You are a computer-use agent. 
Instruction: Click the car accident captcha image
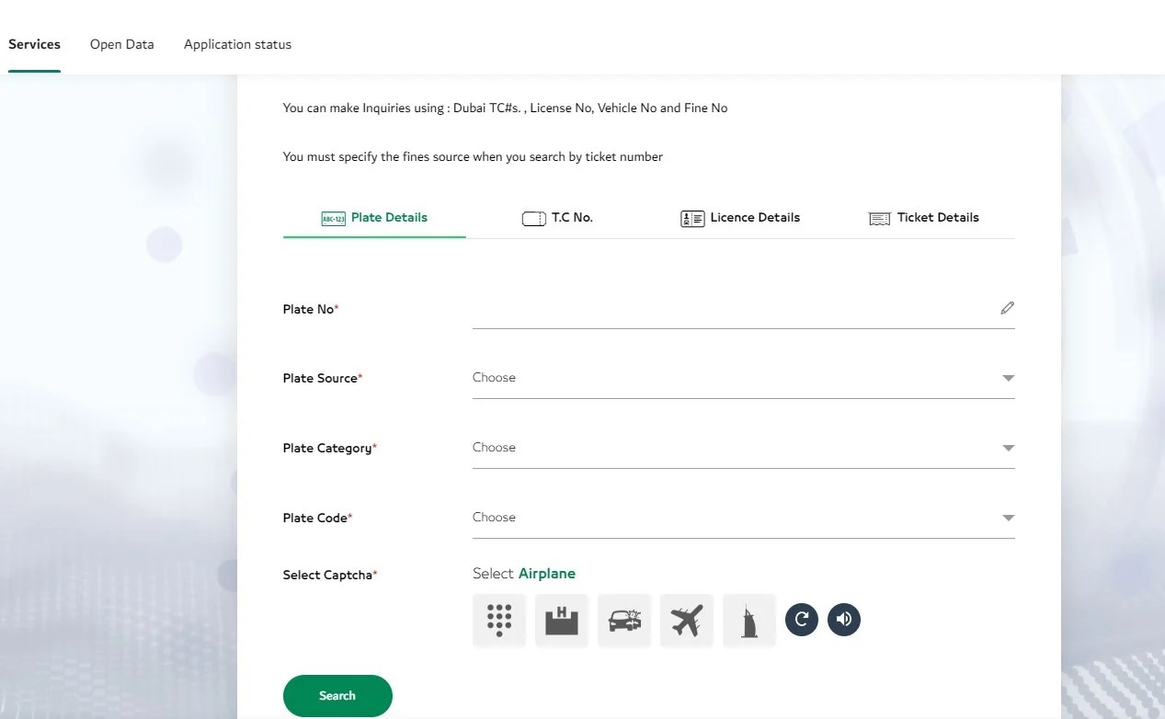click(623, 620)
